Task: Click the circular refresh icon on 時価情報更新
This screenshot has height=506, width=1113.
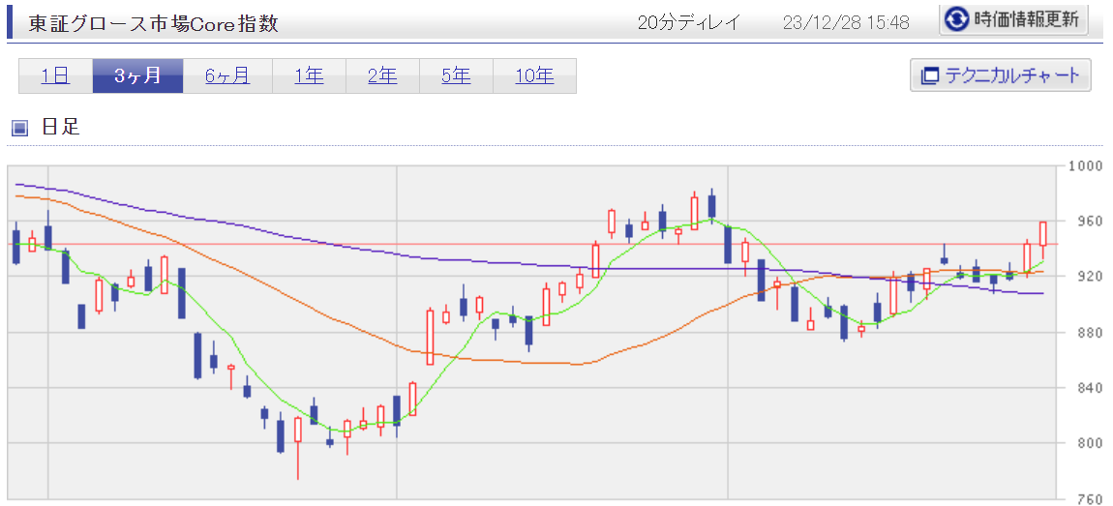Action: [957, 20]
